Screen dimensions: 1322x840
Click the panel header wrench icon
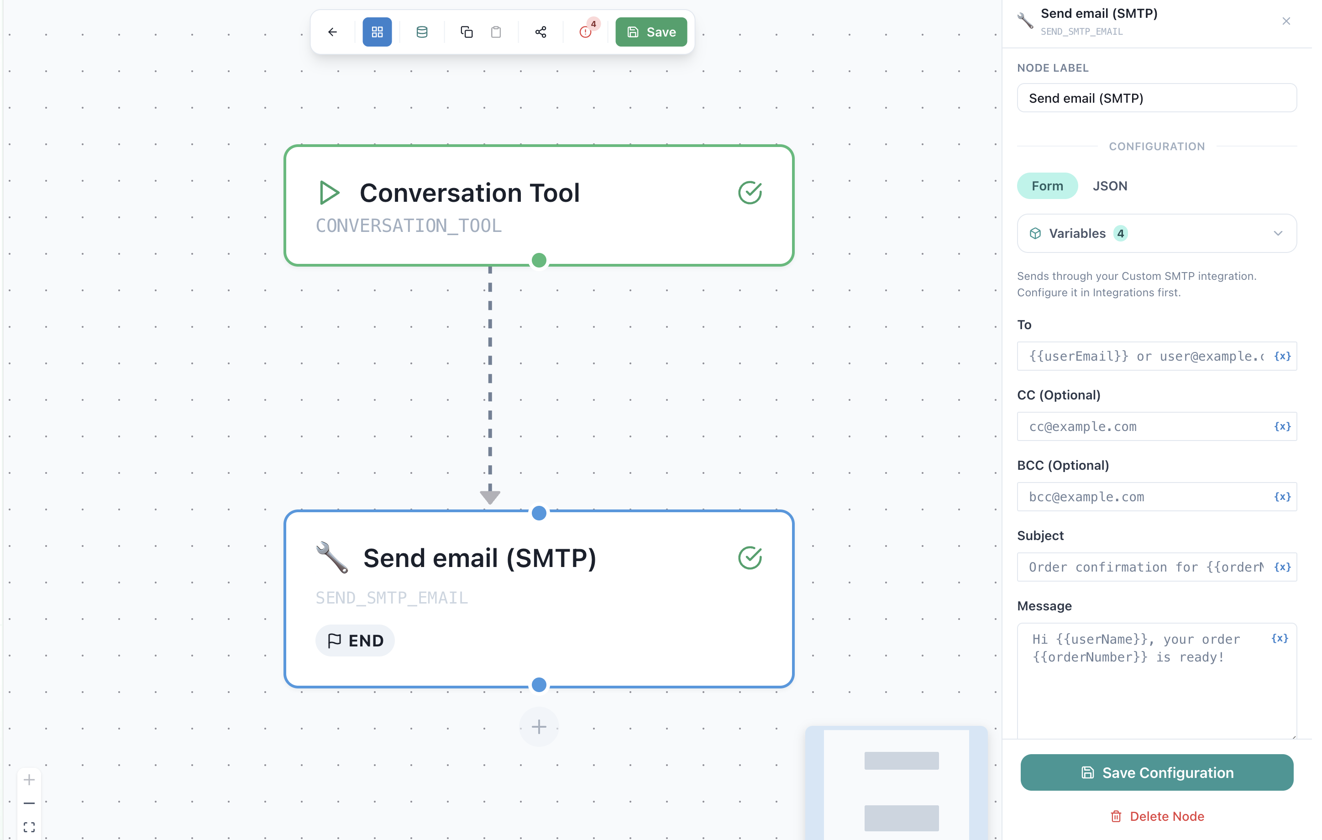point(1025,21)
